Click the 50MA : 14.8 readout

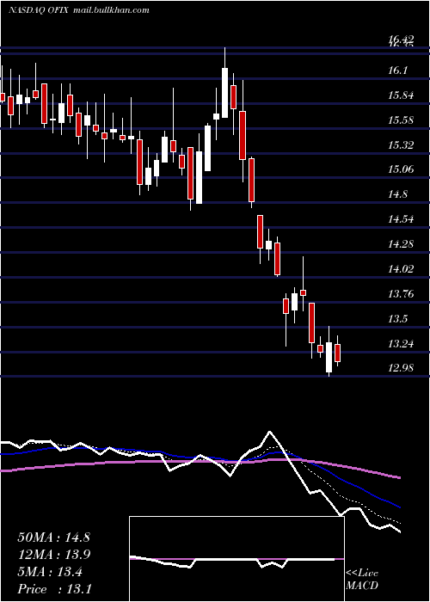pyautogui.click(x=53, y=537)
